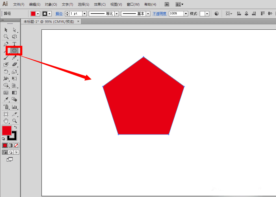Open the 文件(F) menu
Viewport: 276px width, 197px height.
pos(19,5)
